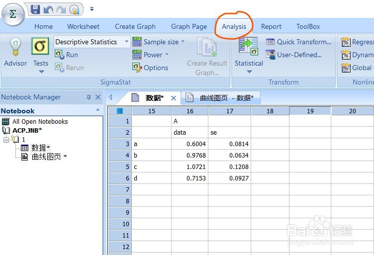The width and height of the screenshot is (374, 255).
Task: Select column 16 header
Action: (x=190, y=111)
